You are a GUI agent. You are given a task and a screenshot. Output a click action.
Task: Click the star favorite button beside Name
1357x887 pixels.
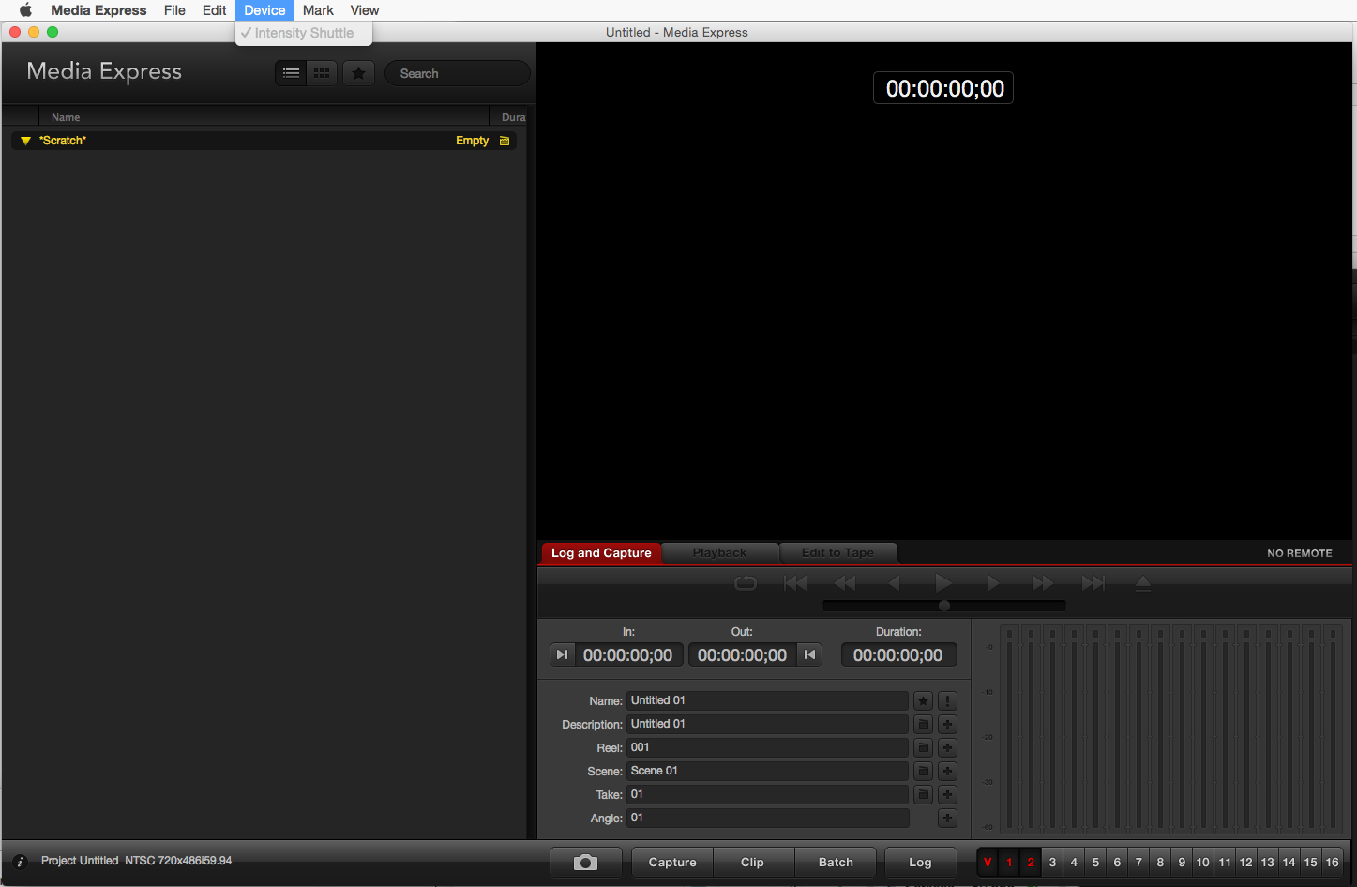tap(923, 700)
